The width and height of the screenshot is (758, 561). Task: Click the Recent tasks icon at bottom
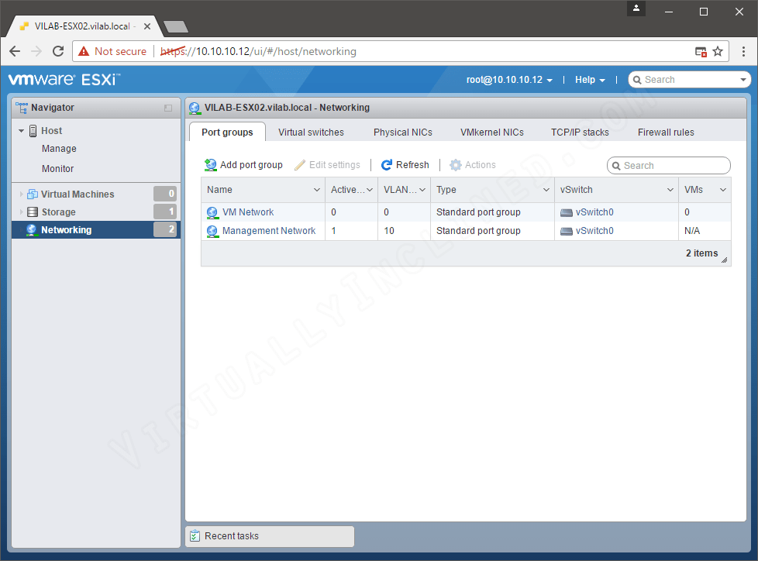195,535
